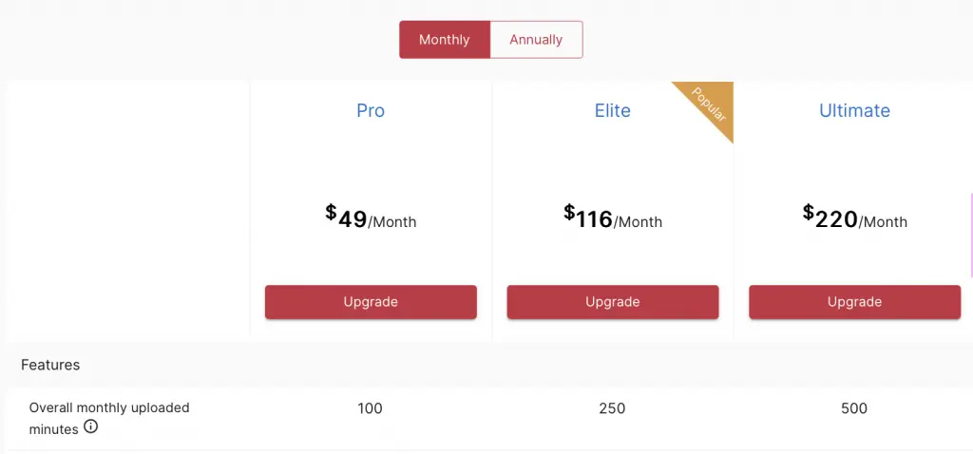This screenshot has height=454, width=973.
Task: Click the info icon beside uploaded minutes
Action: [91, 427]
